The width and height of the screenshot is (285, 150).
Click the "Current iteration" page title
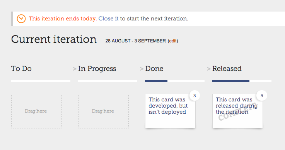54,39
